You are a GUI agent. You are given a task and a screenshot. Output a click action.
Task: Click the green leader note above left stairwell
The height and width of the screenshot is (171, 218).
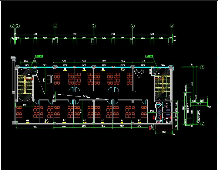pyautogui.click(x=39, y=56)
